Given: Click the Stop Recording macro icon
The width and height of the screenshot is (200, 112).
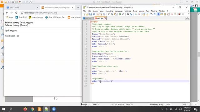Looking at the screenshot, I should pyautogui.click(x=183, y=14).
